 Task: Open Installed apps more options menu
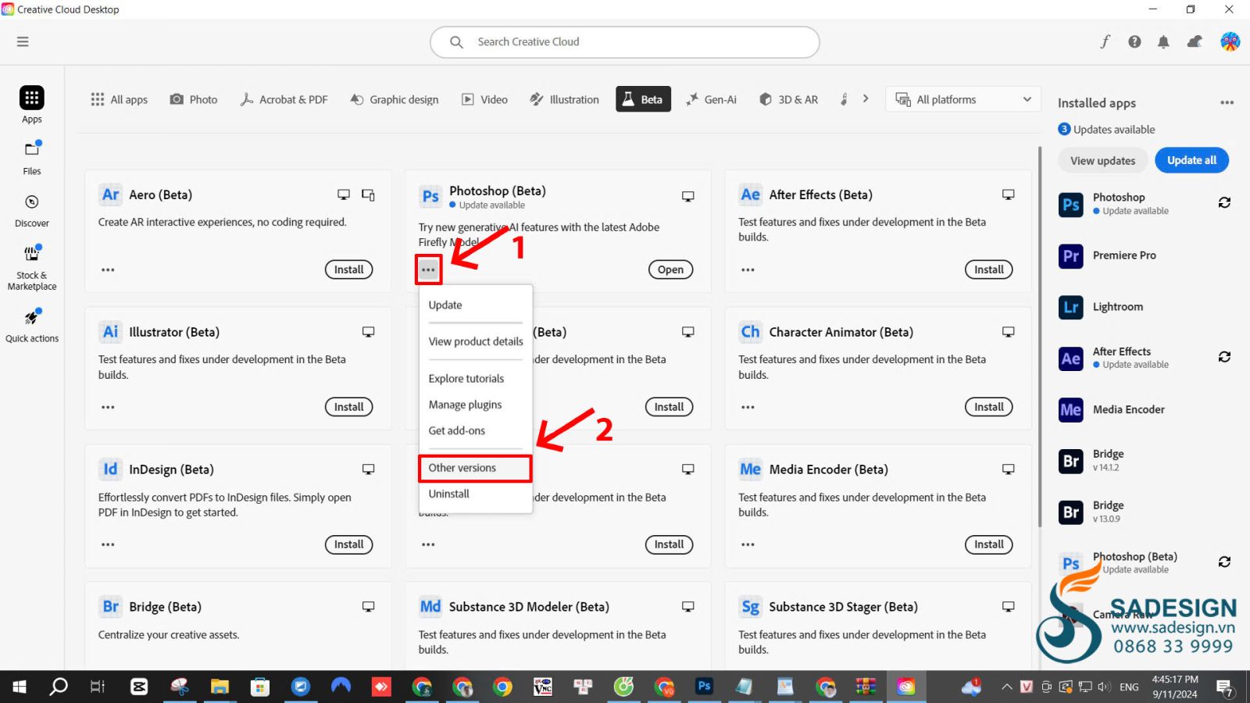[x=1227, y=102]
